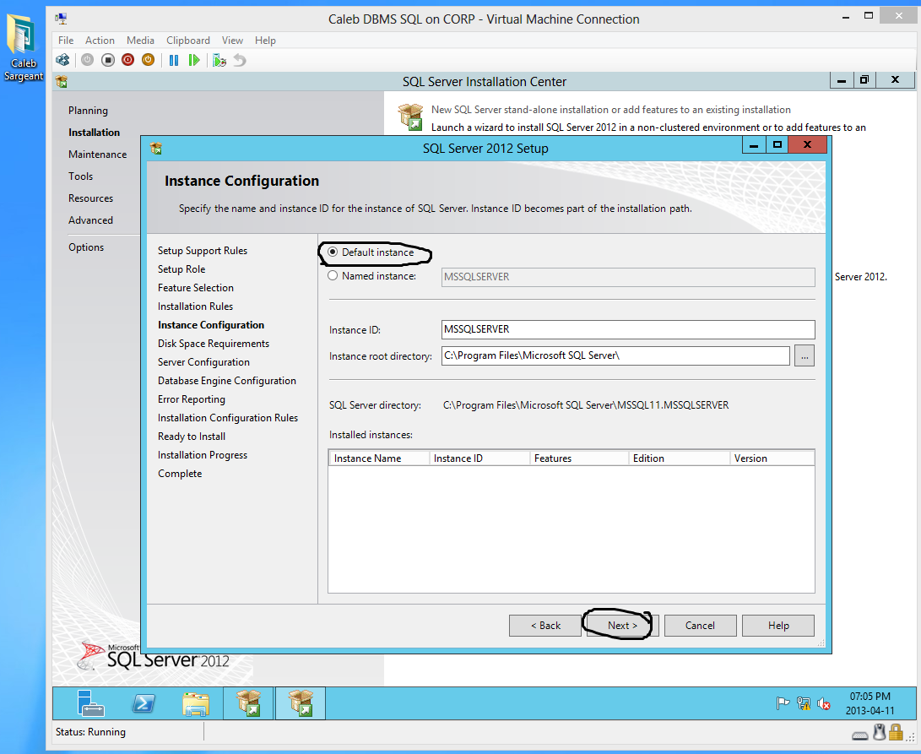Screen dimensions: 921x754
Task: Open the Action menu
Action: coord(100,40)
